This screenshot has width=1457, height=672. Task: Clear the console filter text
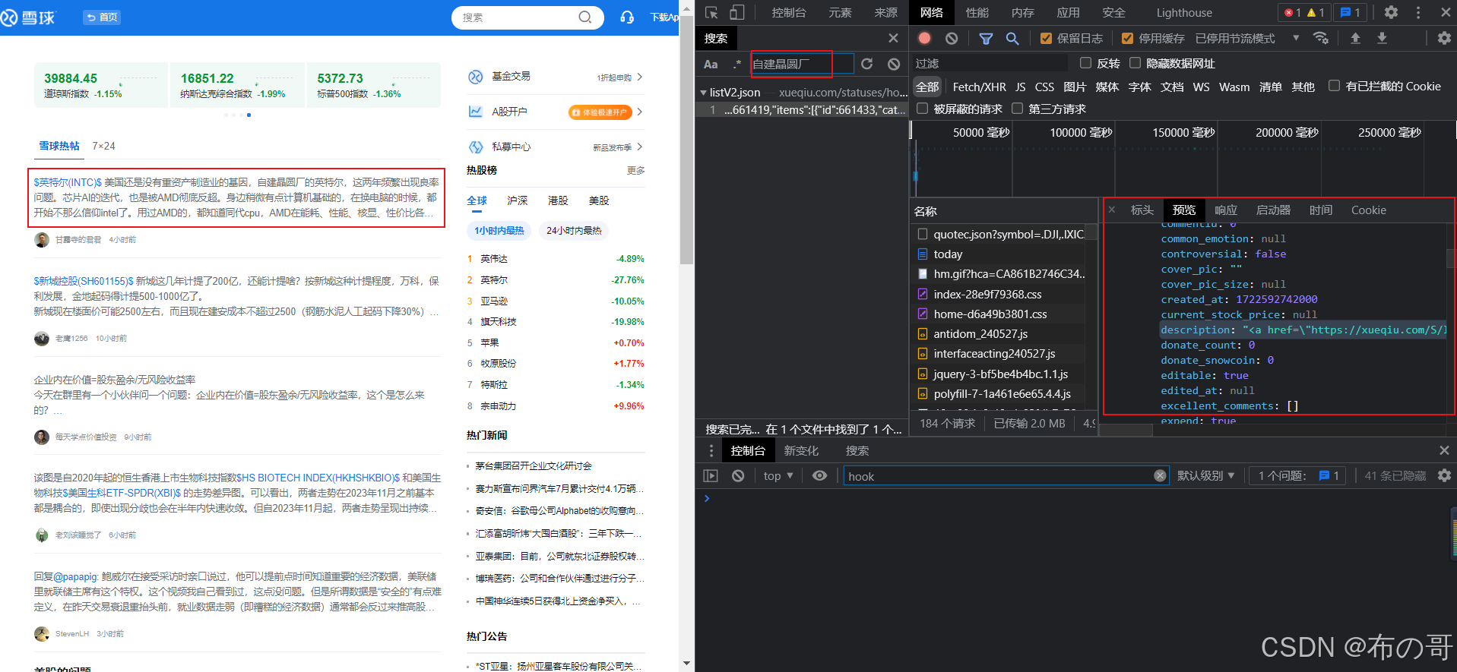tap(1160, 475)
